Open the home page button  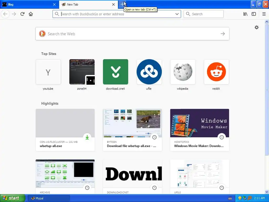coord(31,14)
